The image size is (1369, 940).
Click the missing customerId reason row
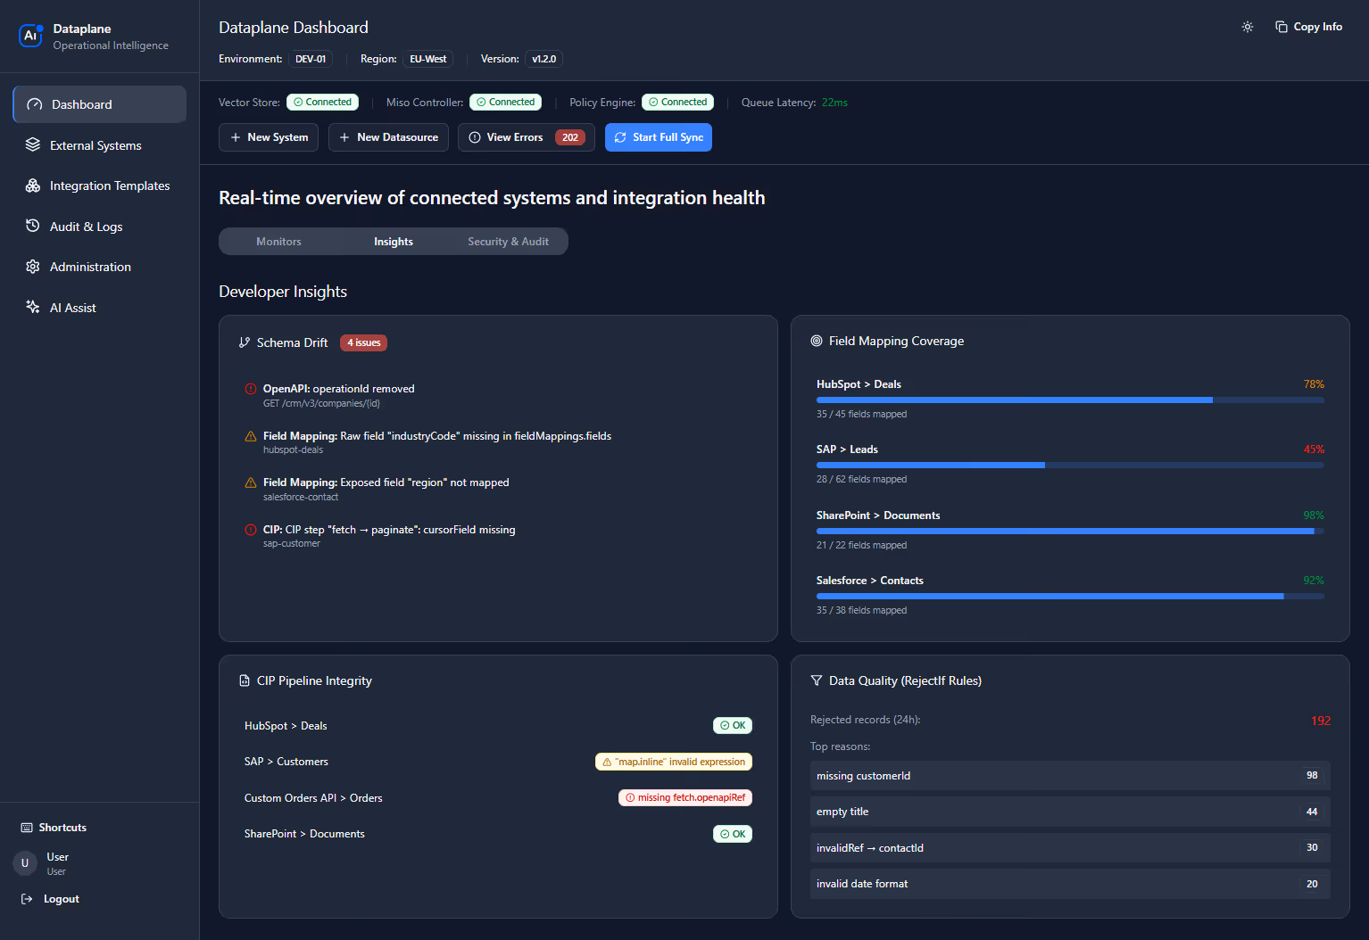[1070, 776]
